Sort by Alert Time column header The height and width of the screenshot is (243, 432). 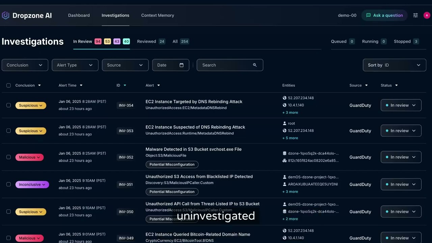[71, 85]
